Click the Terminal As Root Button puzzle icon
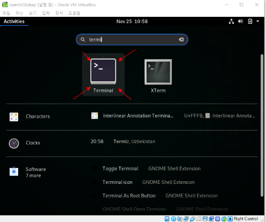The height and width of the screenshot is (222, 266). click(94, 196)
